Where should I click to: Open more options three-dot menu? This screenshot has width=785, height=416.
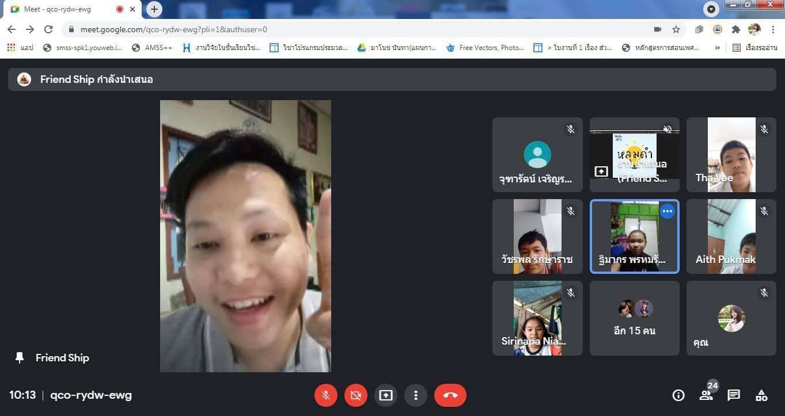(415, 395)
